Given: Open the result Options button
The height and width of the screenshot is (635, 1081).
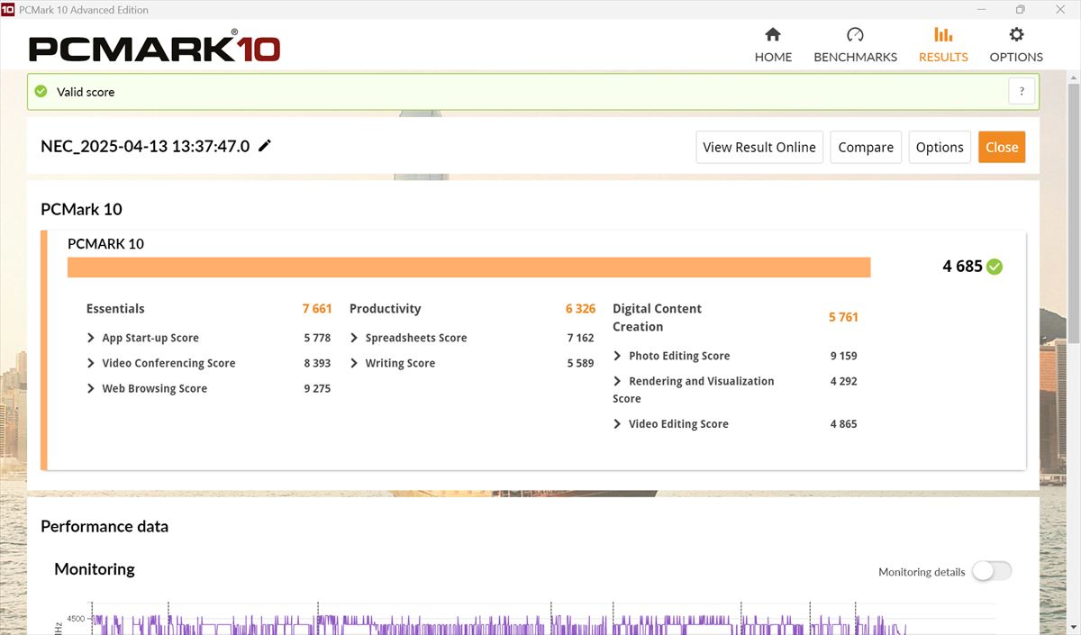Looking at the screenshot, I should click(940, 147).
